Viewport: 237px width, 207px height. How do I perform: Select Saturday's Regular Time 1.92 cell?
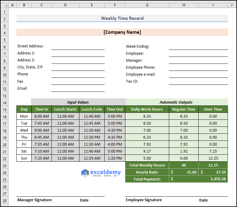pyautogui.click(x=184, y=151)
